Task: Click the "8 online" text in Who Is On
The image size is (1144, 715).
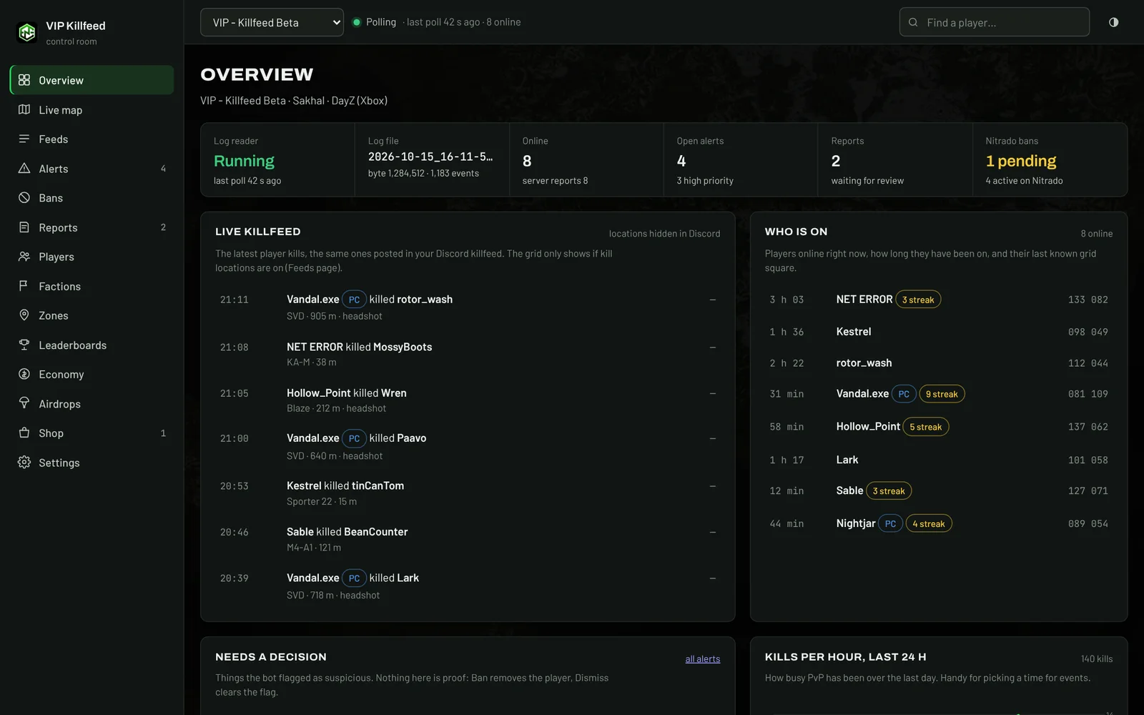Action: tap(1096, 234)
